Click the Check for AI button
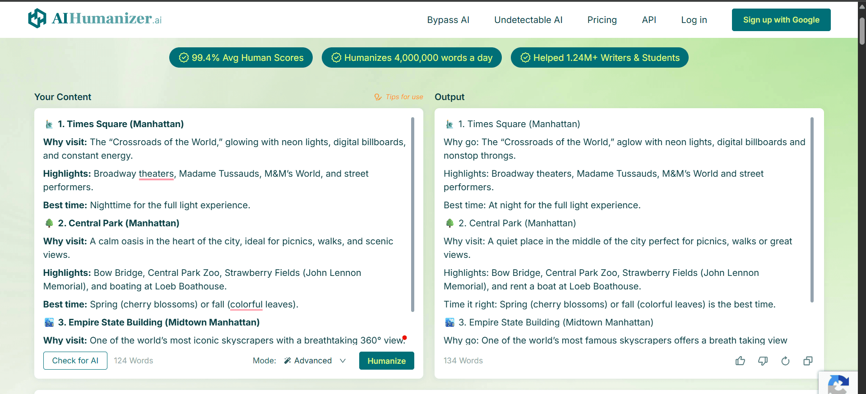Image resolution: width=866 pixels, height=394 pixels. tap(75, 361)
